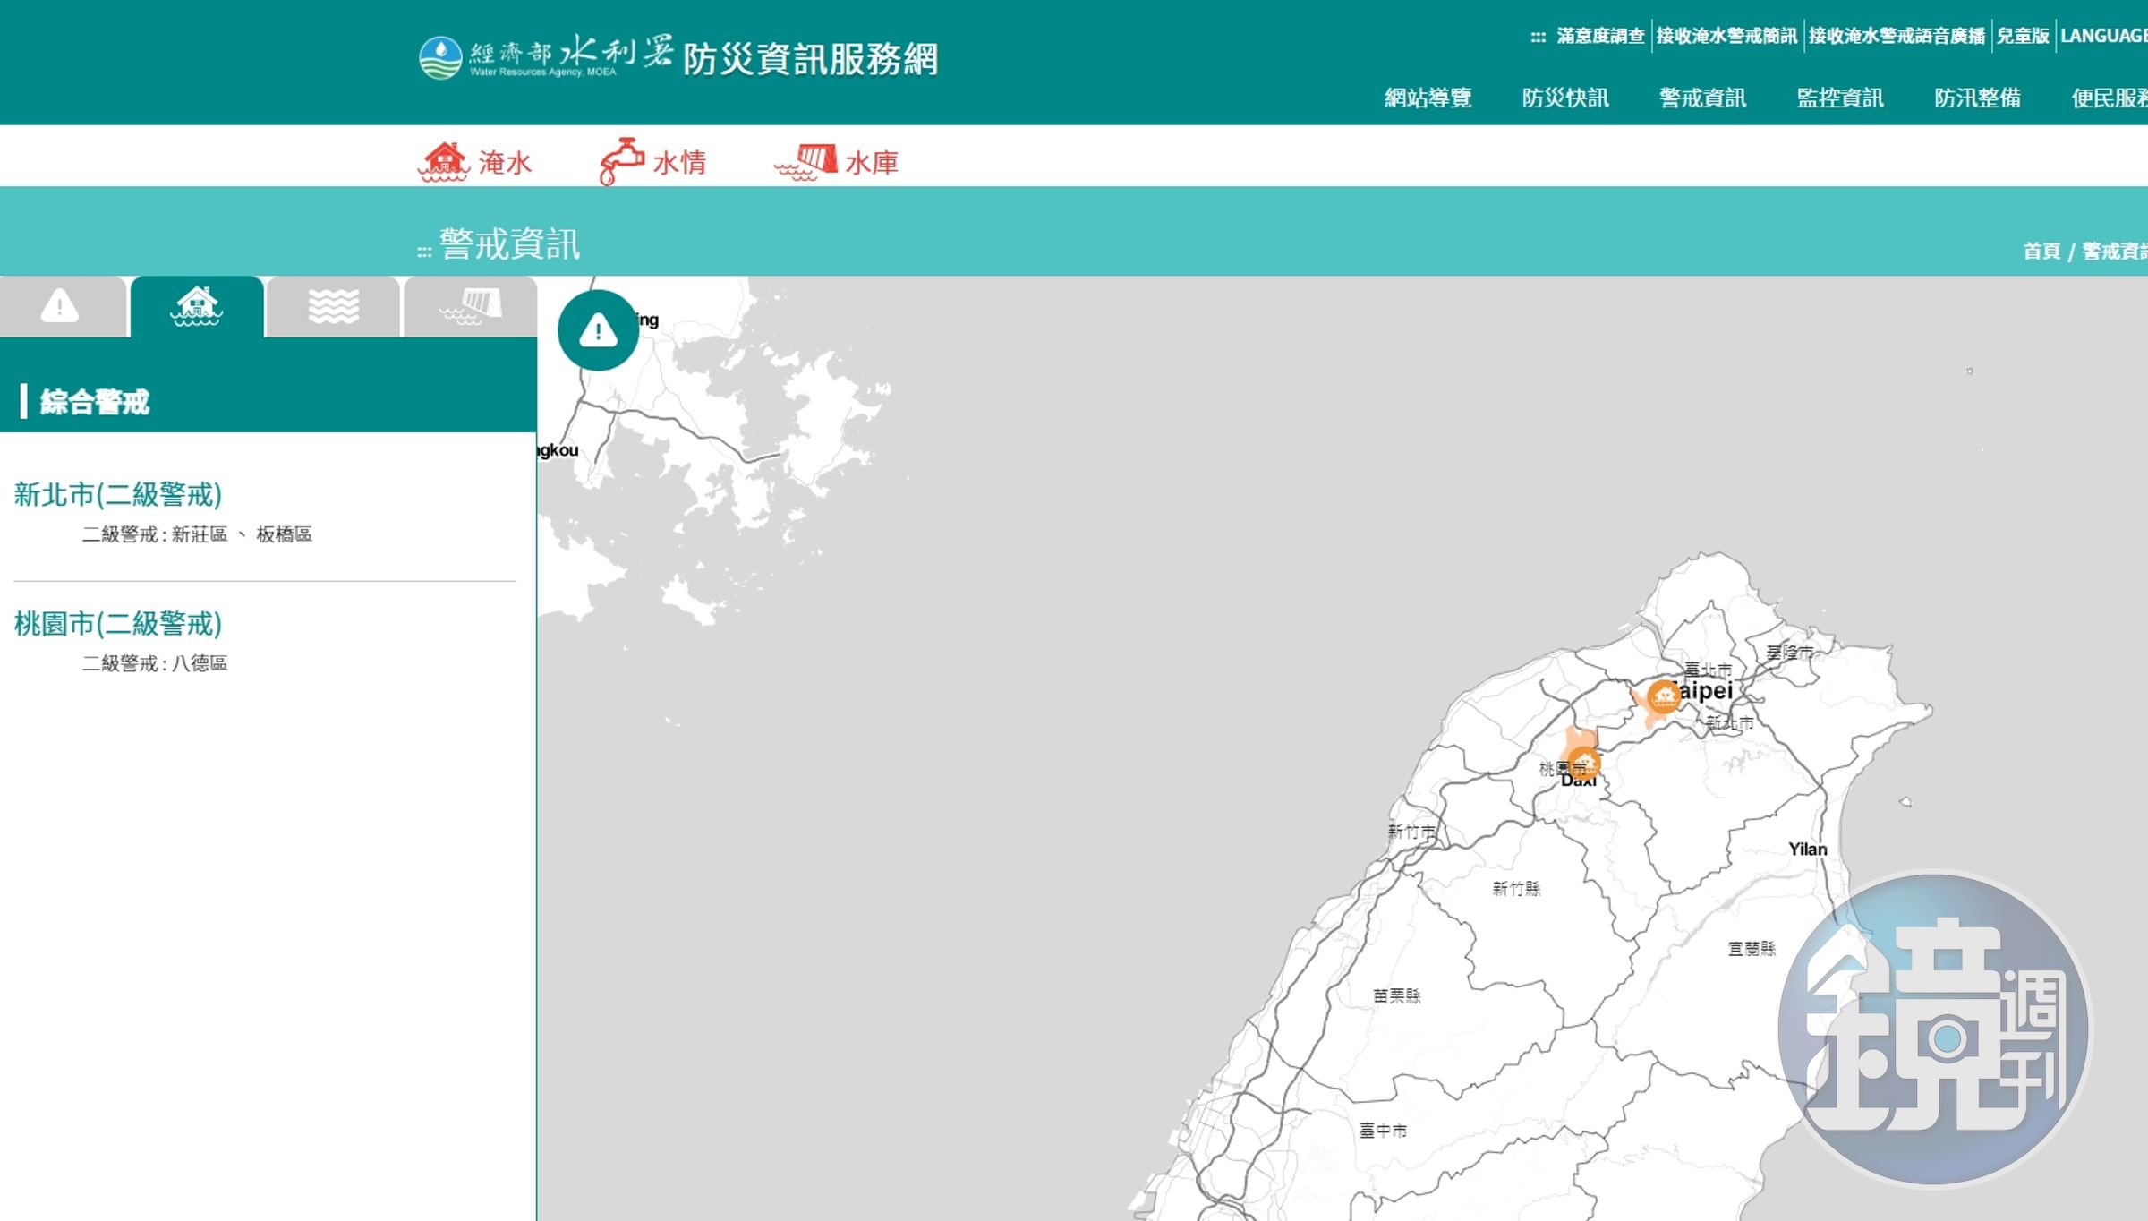
Task: Click the Yilan label on the map
Action: pos(1808,849)
